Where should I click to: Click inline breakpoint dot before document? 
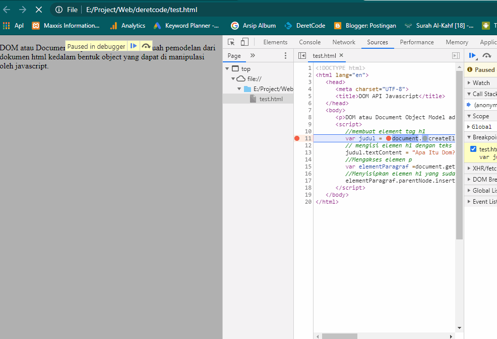click(389, 138)
